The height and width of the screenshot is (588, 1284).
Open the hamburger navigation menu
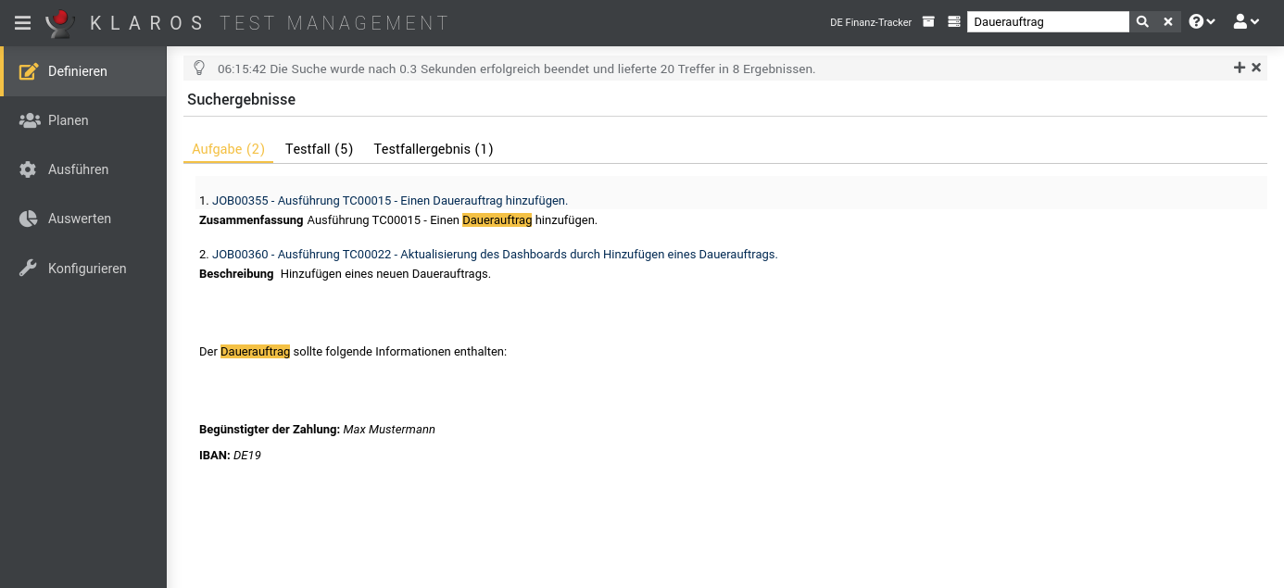click(x=22, y=22)
